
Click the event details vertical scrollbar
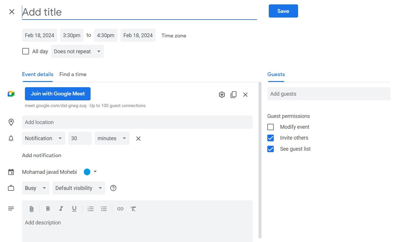(x=260, y=160)
